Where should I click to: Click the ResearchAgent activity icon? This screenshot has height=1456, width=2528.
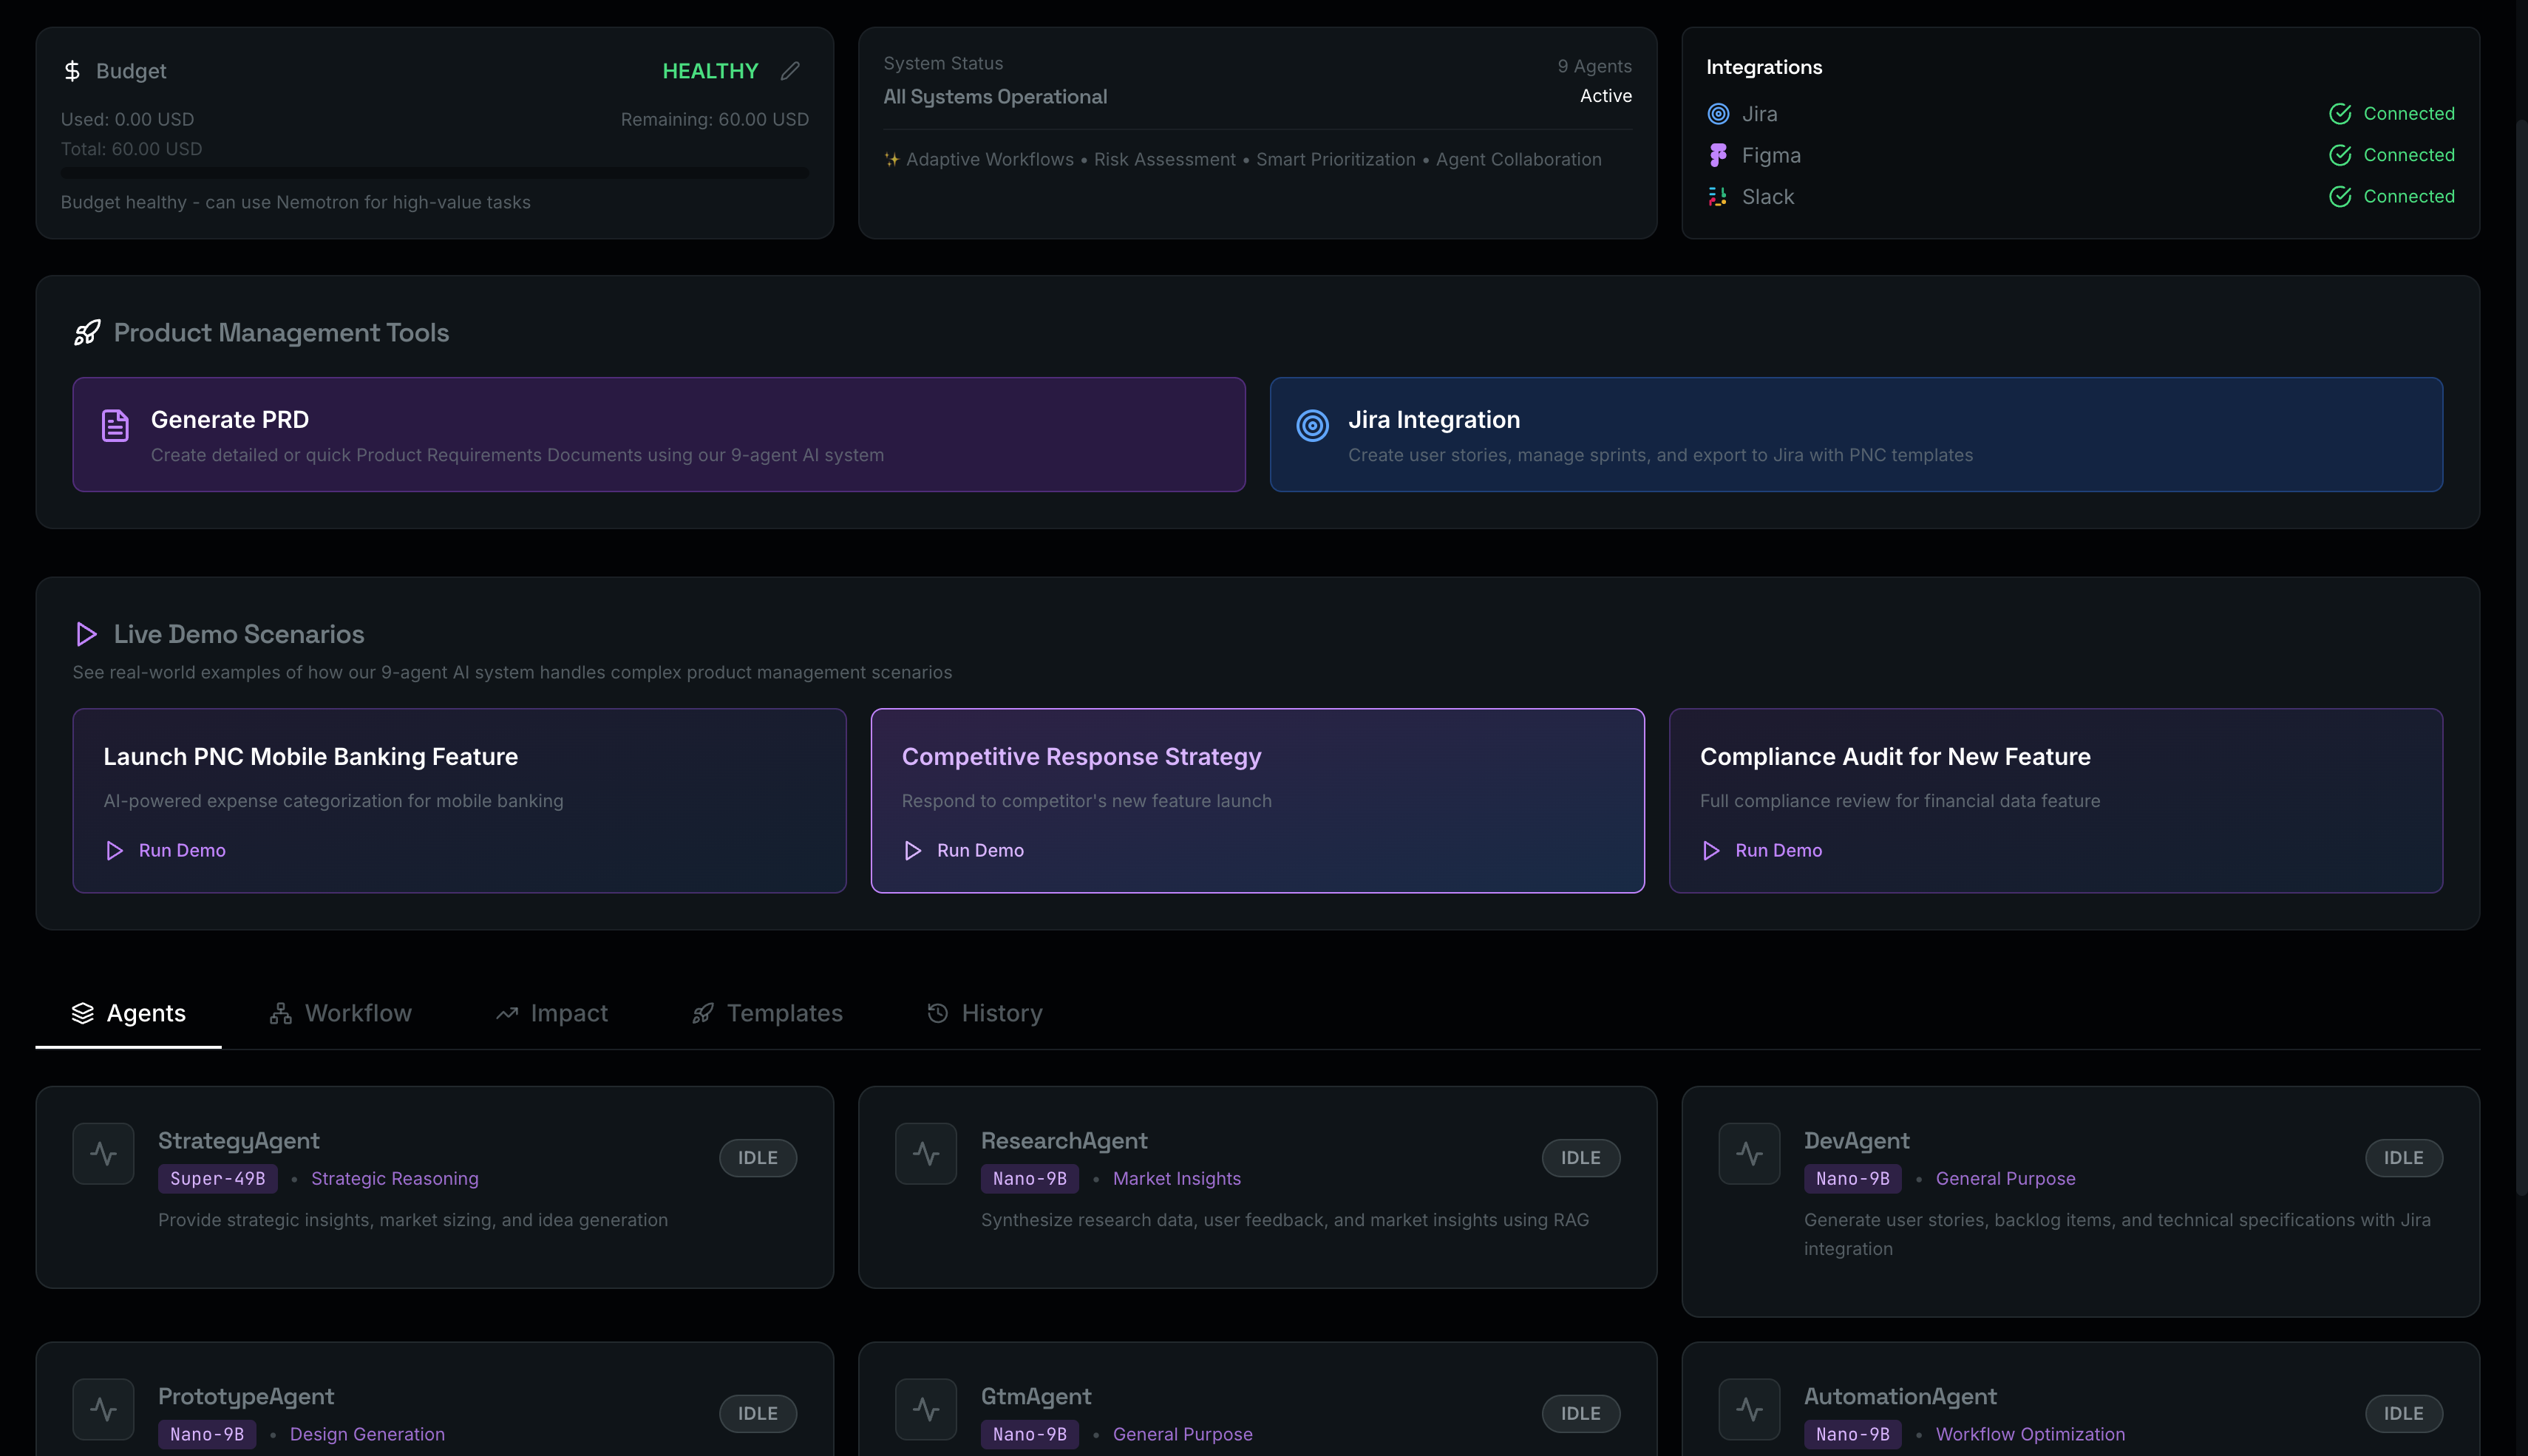tap(926, 1154)
